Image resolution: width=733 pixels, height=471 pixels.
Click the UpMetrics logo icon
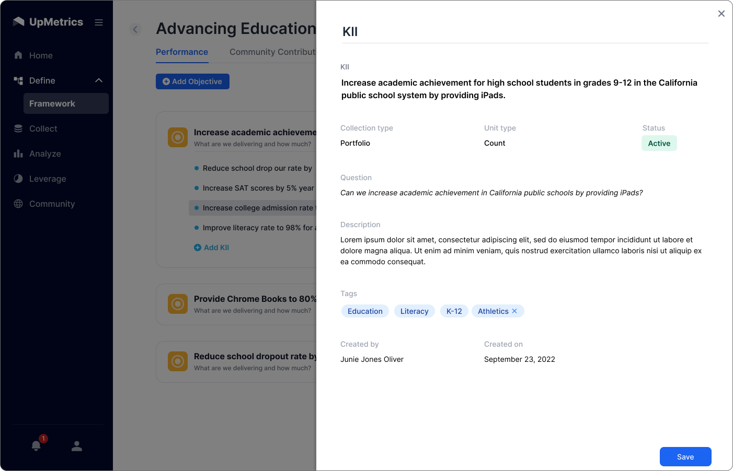[19, 22]
